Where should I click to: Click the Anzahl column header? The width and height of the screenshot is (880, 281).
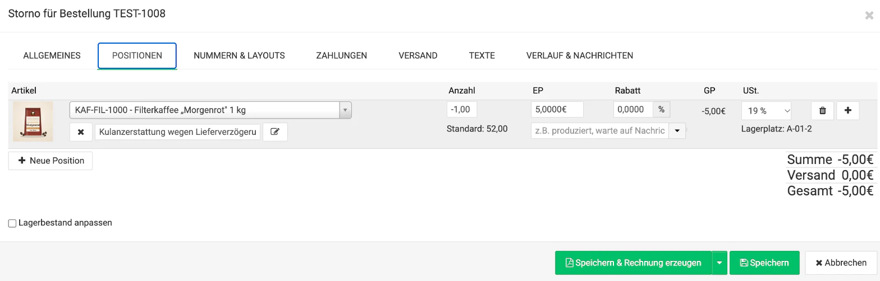tap(461, 90)
